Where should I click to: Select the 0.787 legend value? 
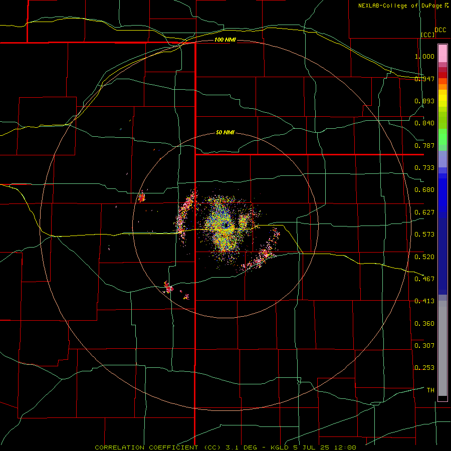[424, 145]
